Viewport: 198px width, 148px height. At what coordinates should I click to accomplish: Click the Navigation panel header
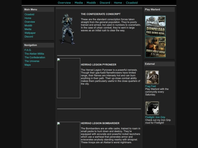click(38, 45)
